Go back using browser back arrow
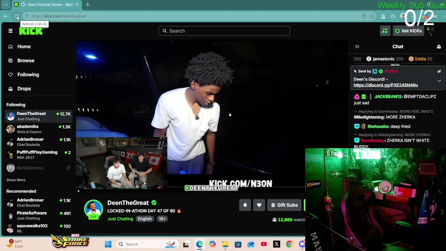This screenshot has width=446, height=251. tap(6, 16)
